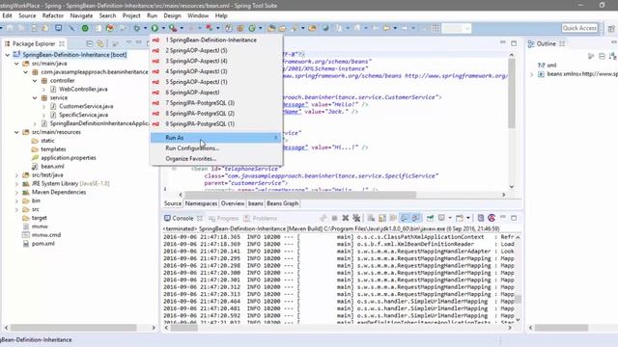
Task: Open the dropdown arrow next to Run button
Action: pyautogui.click(x=163, y=28)
